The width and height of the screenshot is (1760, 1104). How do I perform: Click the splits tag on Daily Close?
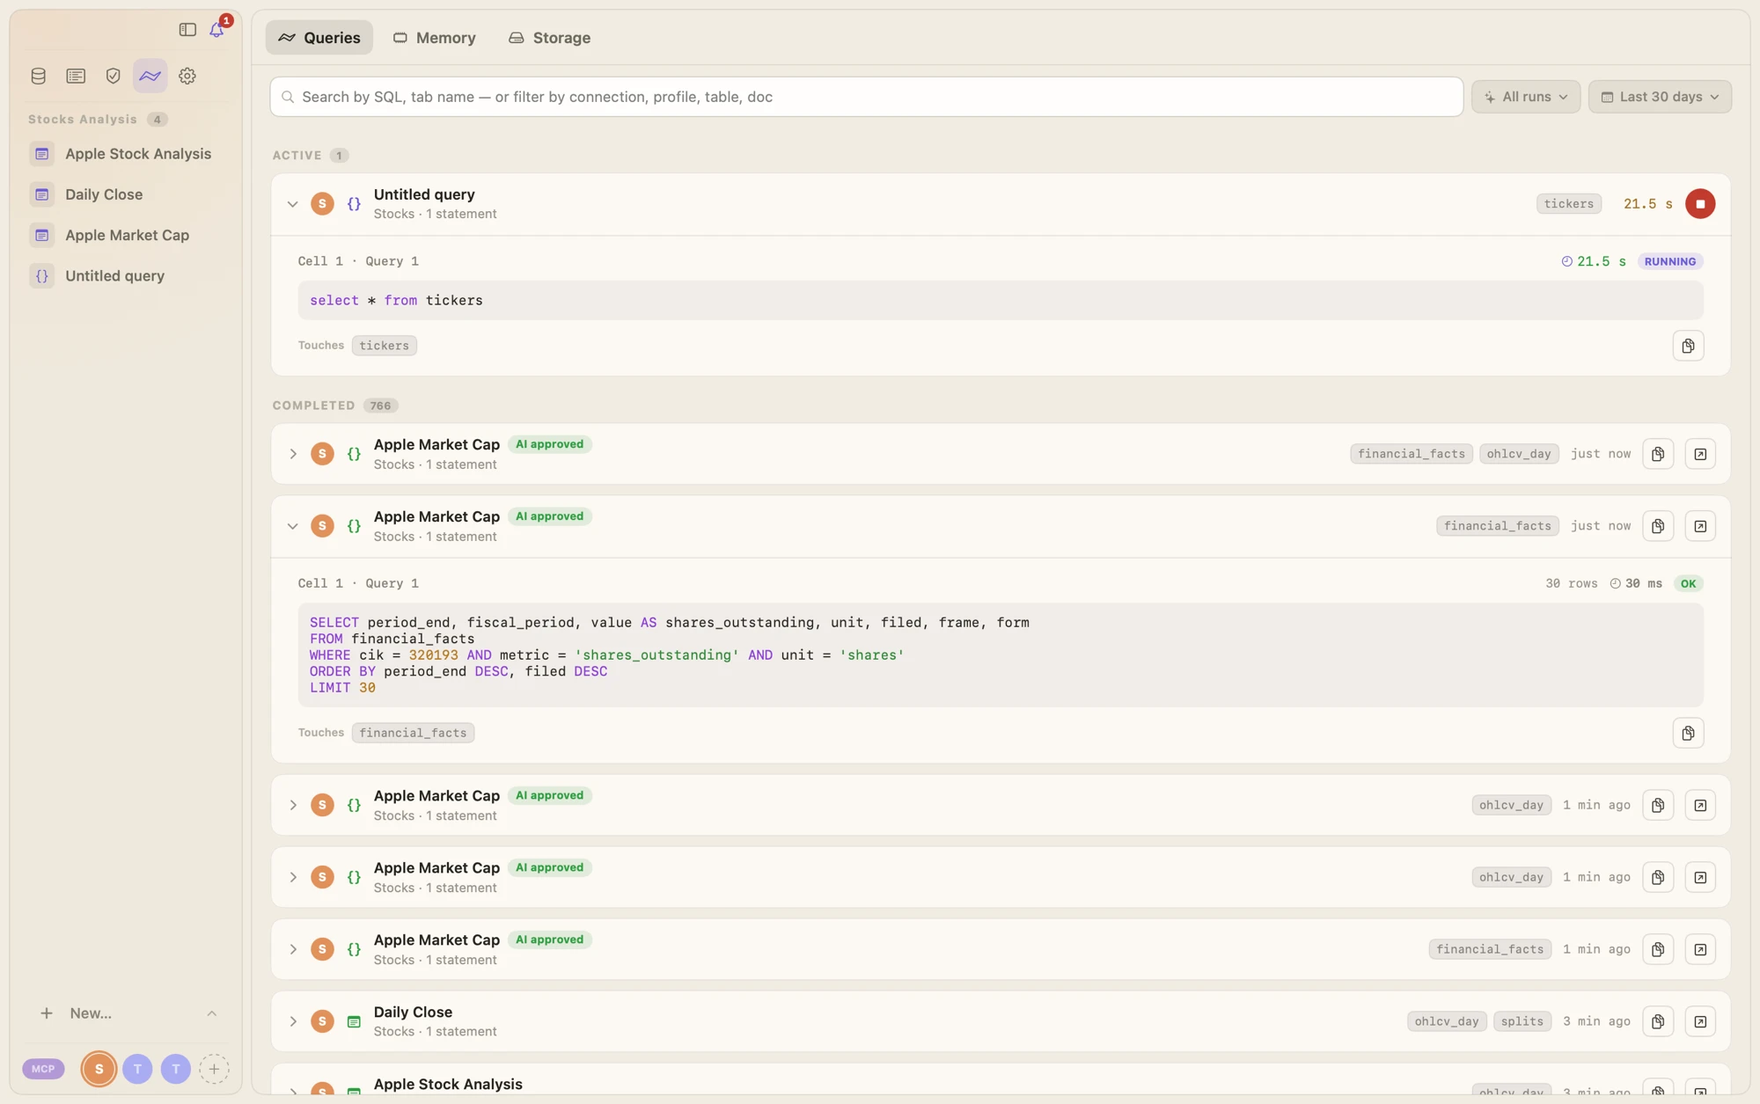tap(1522, 1021)
